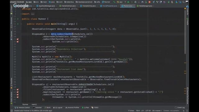This screenshot has width=199, height=112.
Task: Click the purple undo arrow in toolbar
Action: tap(164, 2)
